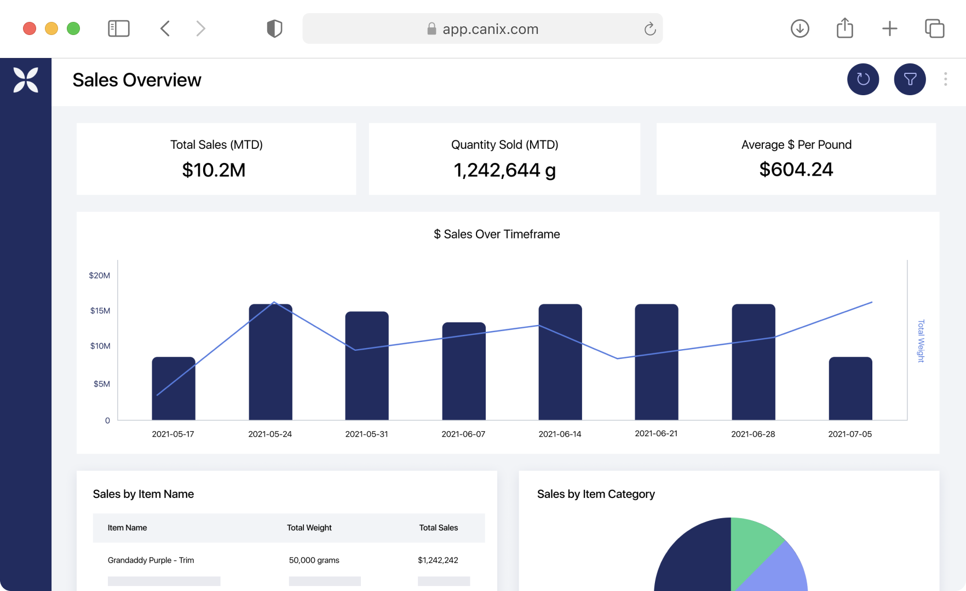Open the share sheet icon
This screenshot has height=591, width=966.
(x=845, y=28)
